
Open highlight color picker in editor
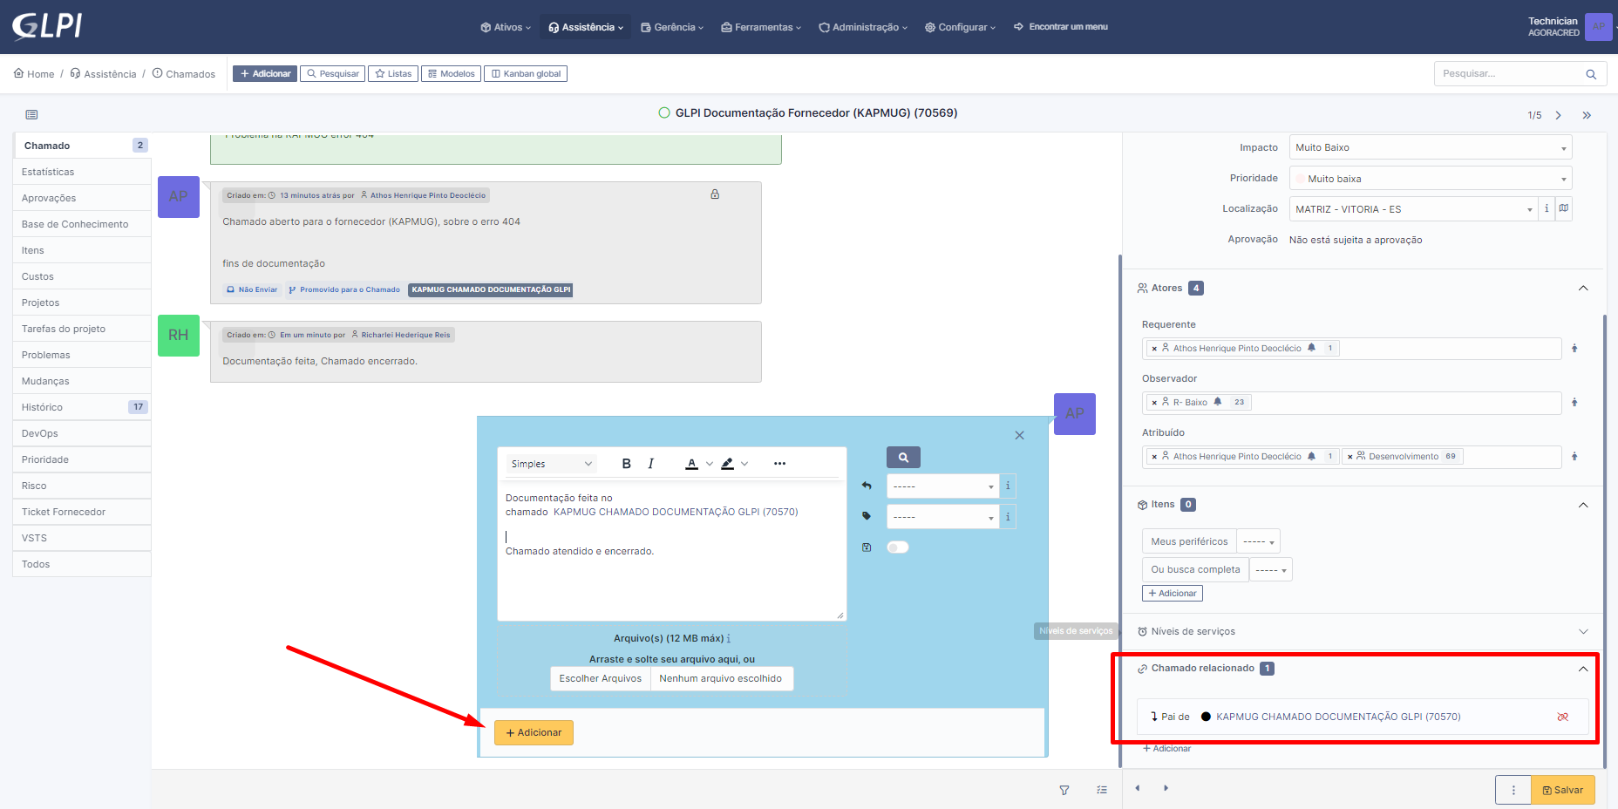(x=728, y=464)
